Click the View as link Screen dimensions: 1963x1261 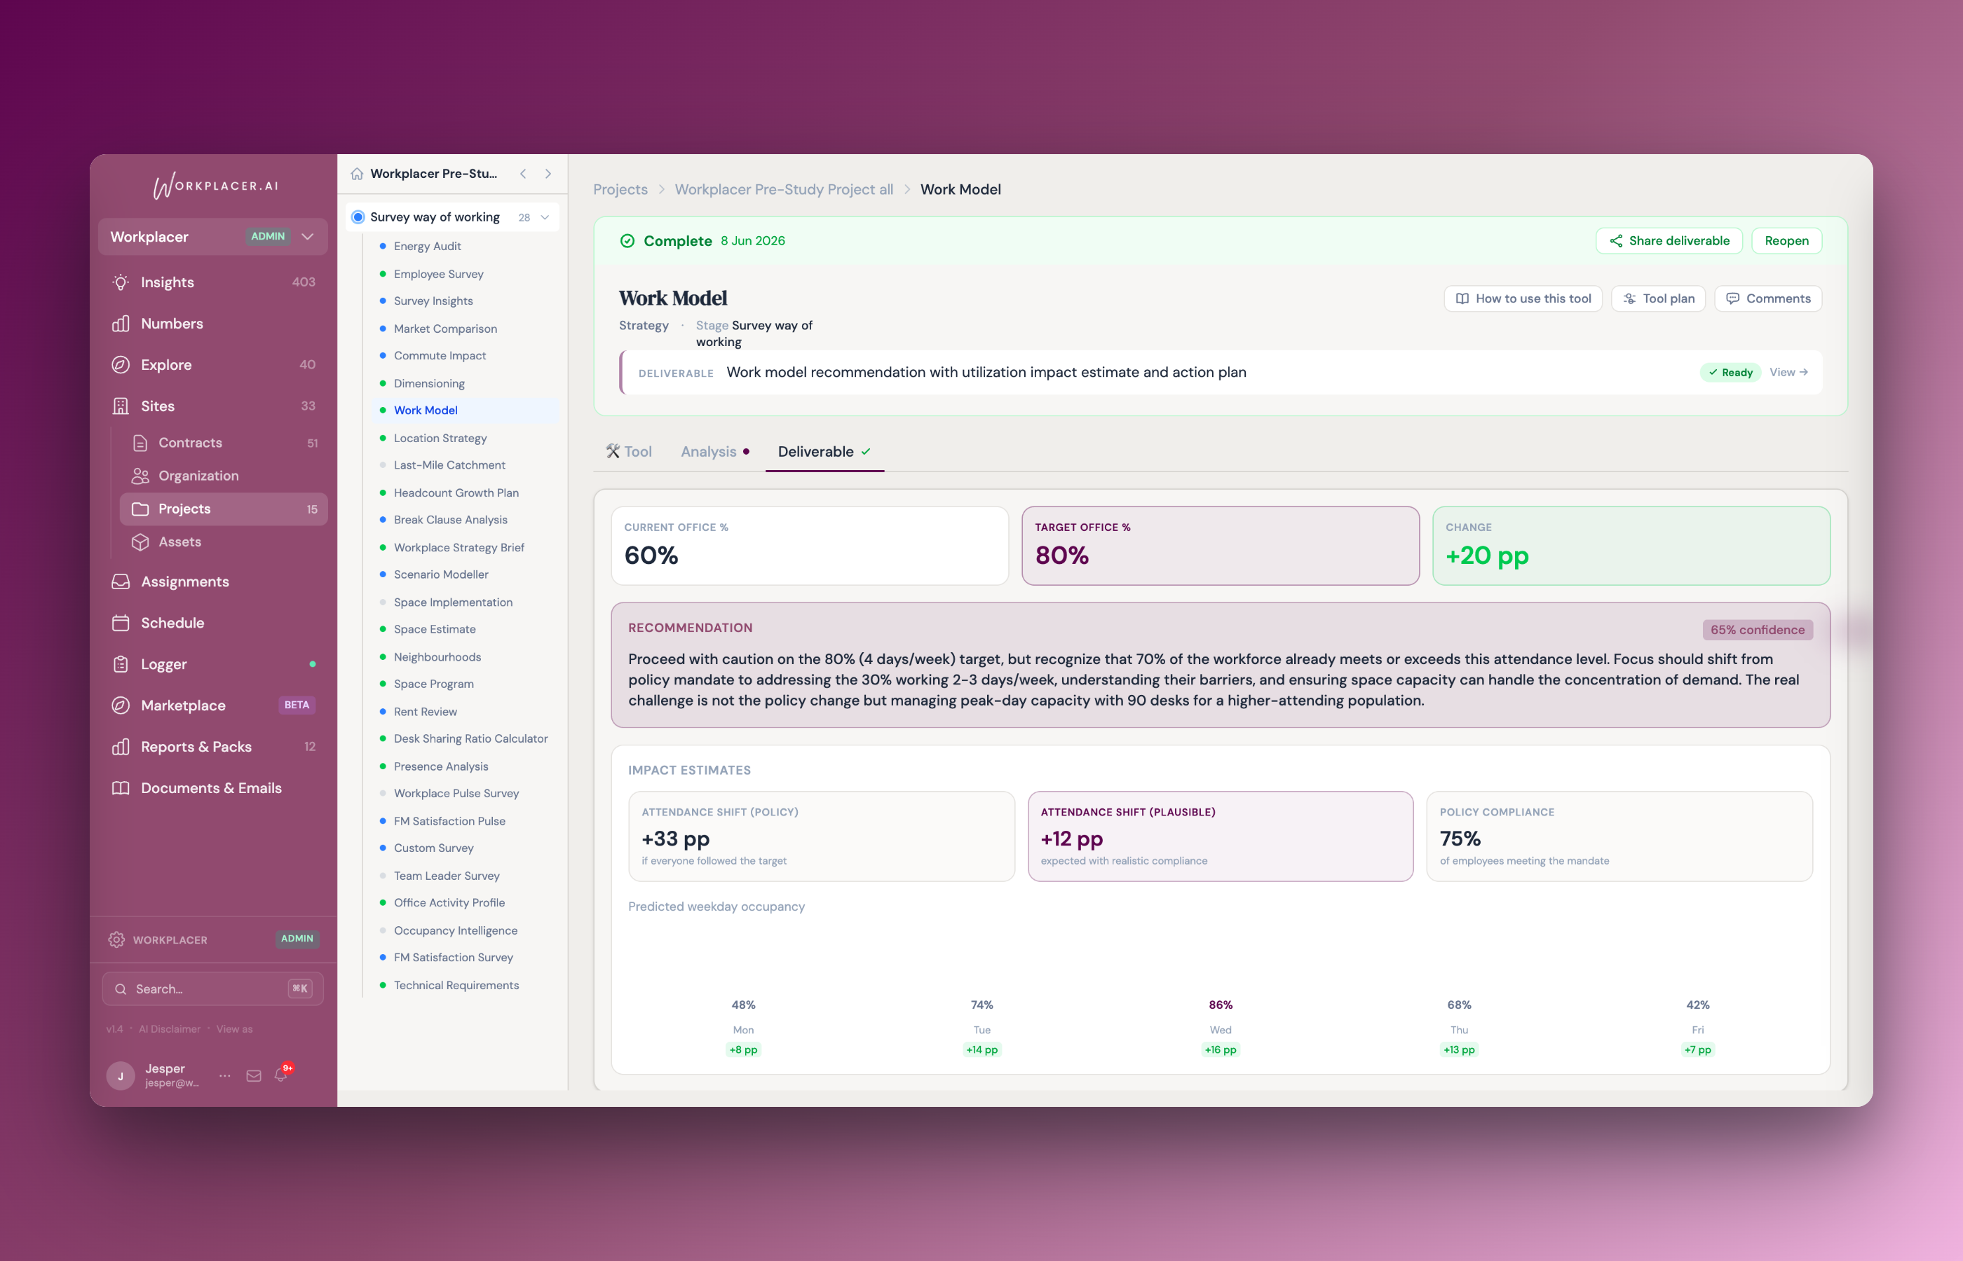click(234, 1029)
